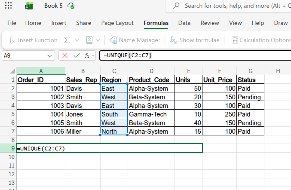291x190 pixels.
Task: Click the search for tools box
Action: tap(232, 6)
